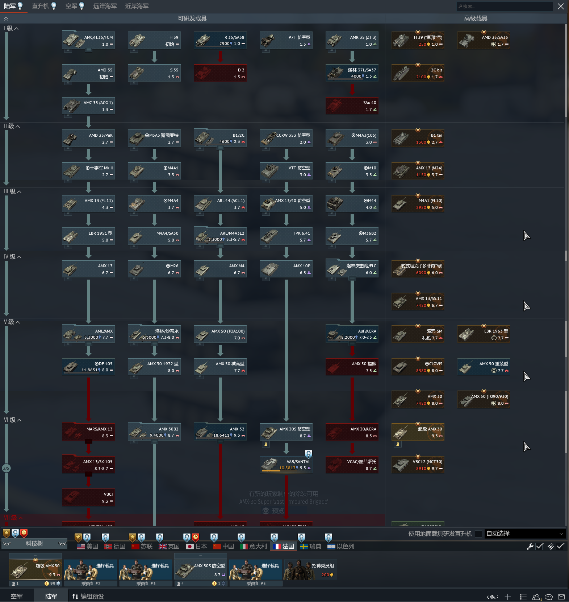The image size is (569, 602).
Task: Select the 以色列 flag nation
Action: coord(340,547)
